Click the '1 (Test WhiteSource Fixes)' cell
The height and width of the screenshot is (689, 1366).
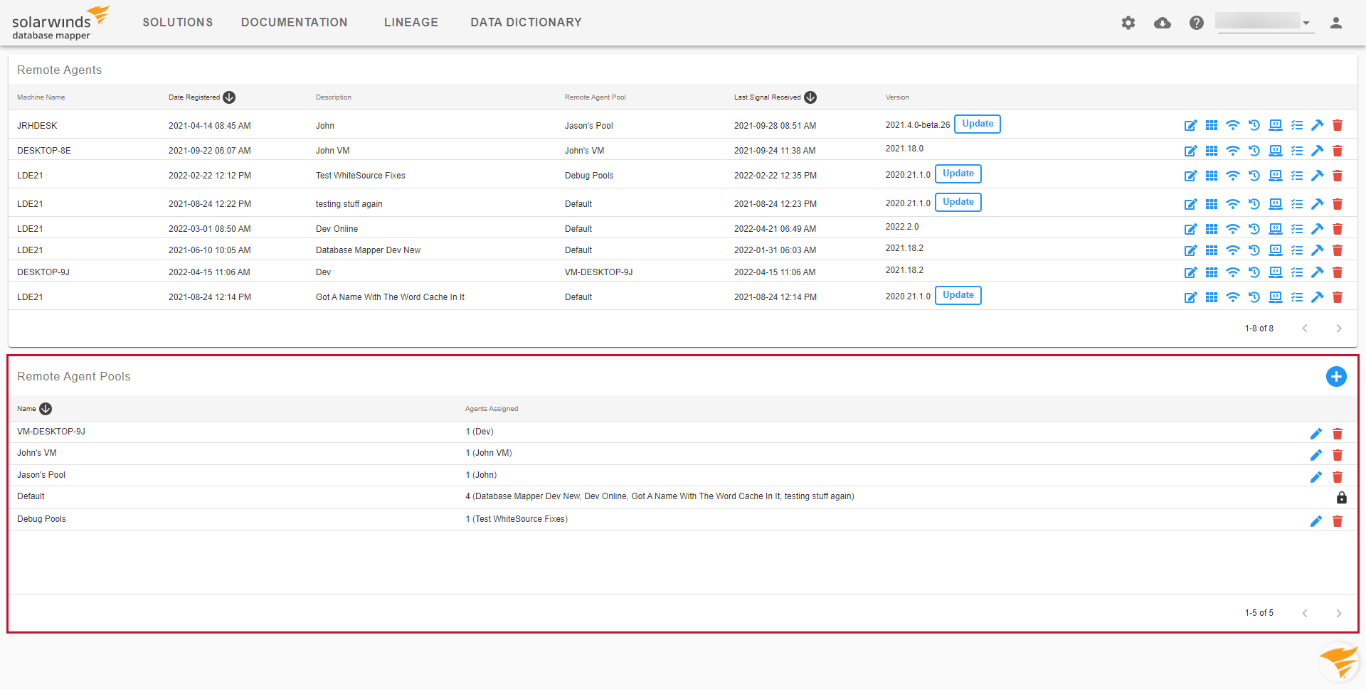517,519
